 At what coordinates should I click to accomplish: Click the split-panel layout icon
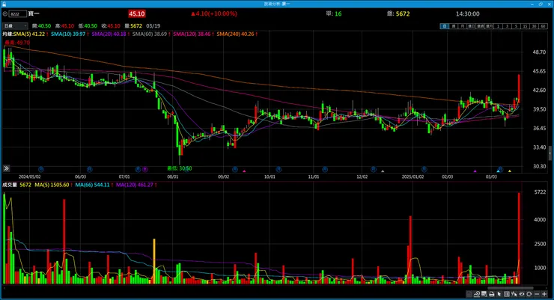tap(507, 294)
